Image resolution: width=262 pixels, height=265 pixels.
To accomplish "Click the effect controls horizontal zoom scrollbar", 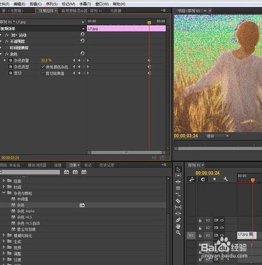I will click(126, 152).
